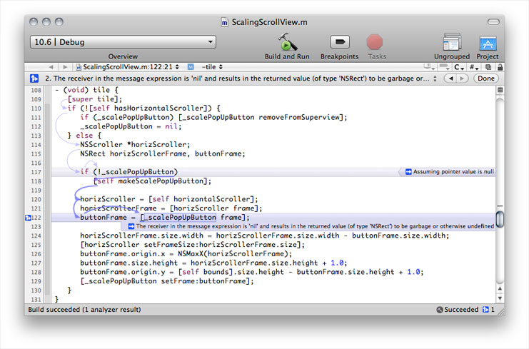Click the toolbar show/hide pill button in title bar
Screen dimensions: 529x349
[492, 23]
